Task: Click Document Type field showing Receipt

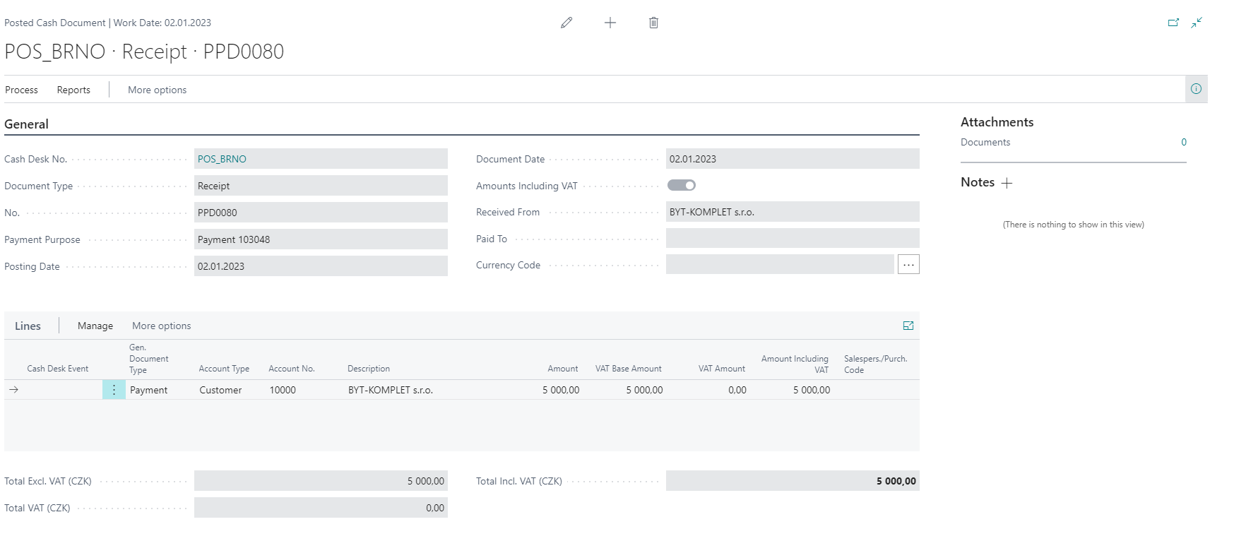Action: [321, 186]
